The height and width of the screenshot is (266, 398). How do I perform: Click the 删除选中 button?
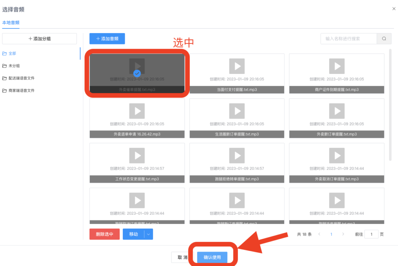coord(104,234)
